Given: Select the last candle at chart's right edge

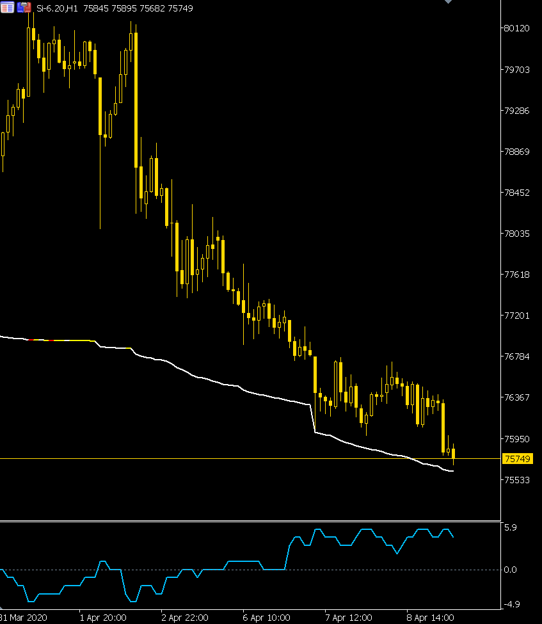Looking at the screenshot, I should tap(453, 453).
